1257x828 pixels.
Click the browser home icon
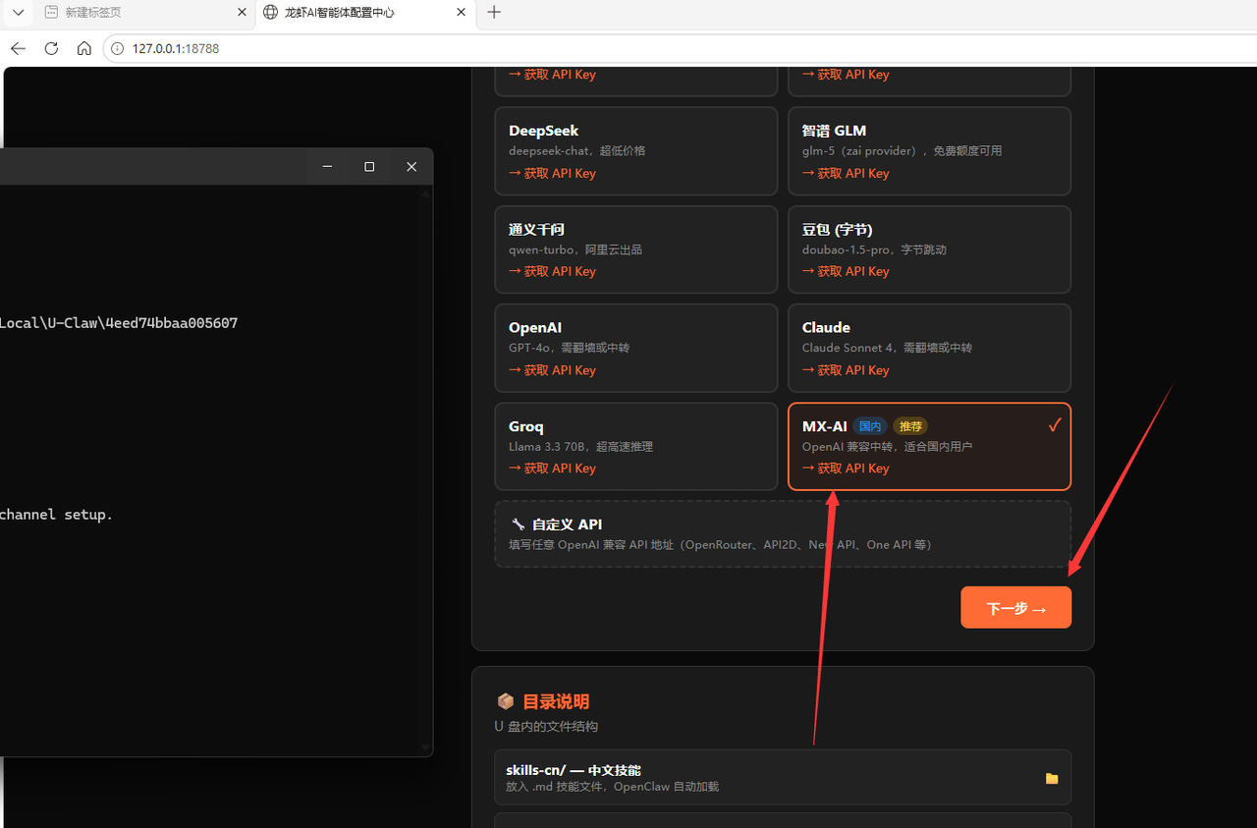(x=84, y=48)
